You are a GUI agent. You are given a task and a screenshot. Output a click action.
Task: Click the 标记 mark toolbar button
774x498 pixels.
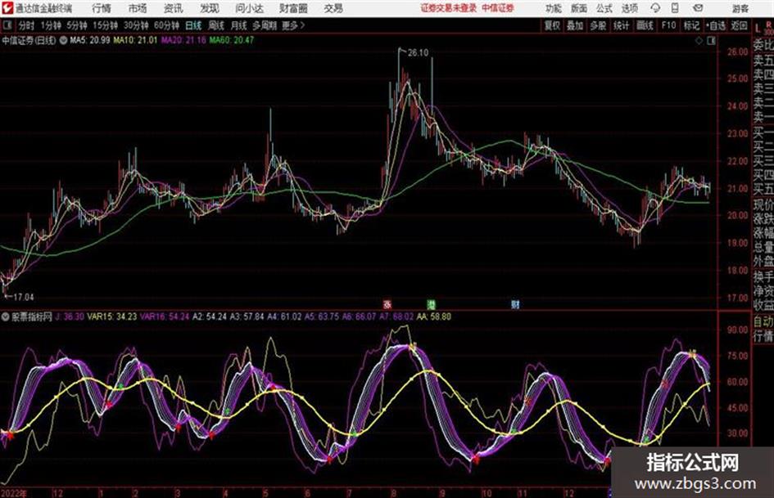point(691,25)
